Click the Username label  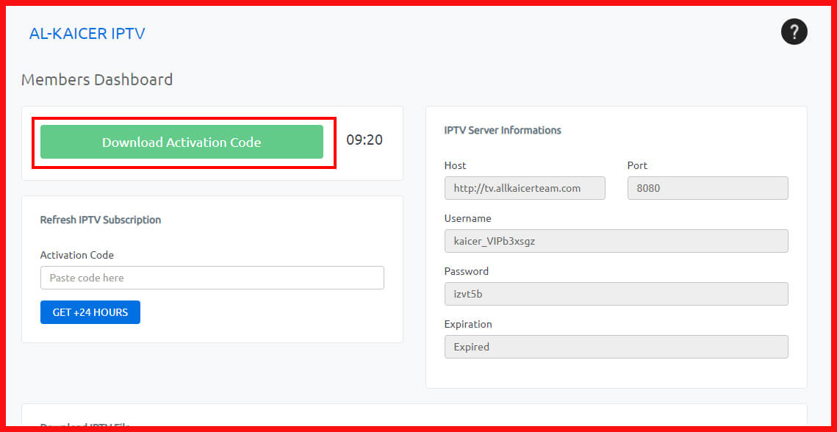click(x=467, y=218)
